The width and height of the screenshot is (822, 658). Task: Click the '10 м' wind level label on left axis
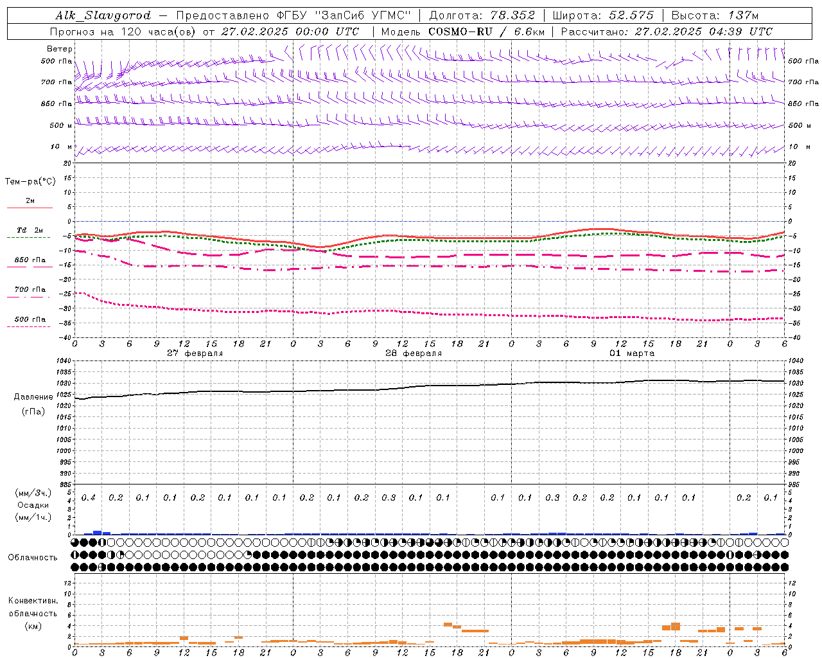coord(62,147)
